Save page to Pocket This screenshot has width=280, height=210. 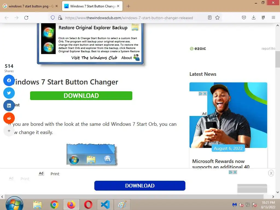pos(244,17)
